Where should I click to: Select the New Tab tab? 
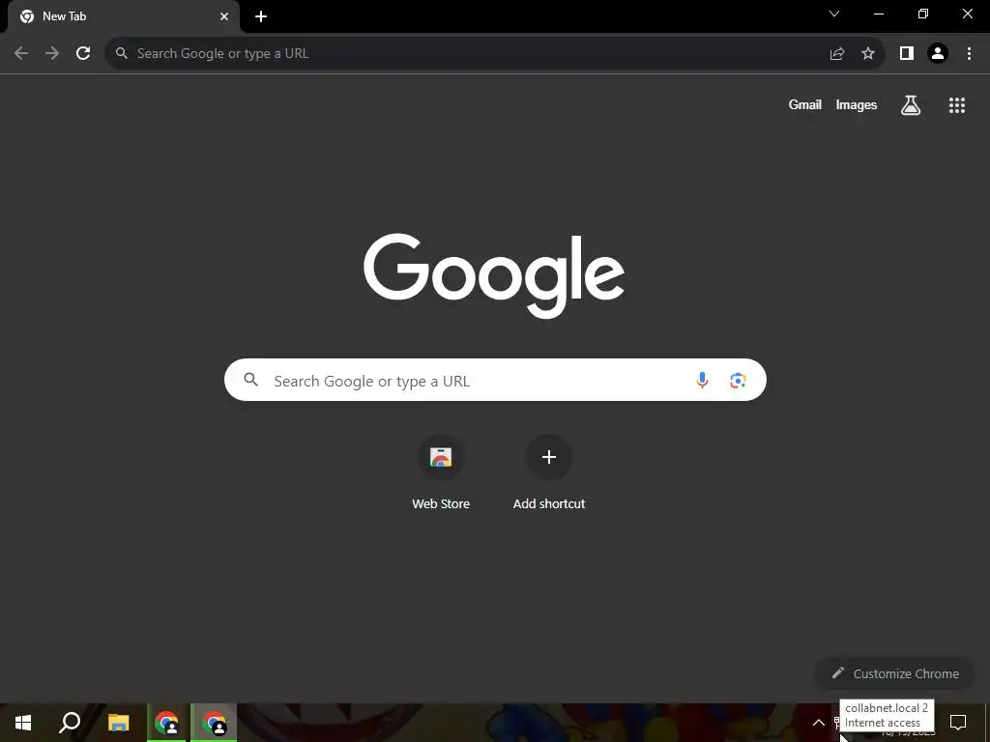123,16
